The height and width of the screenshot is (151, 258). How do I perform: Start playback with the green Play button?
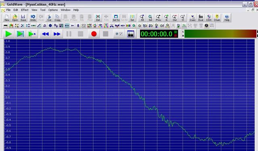pos(9,34)
